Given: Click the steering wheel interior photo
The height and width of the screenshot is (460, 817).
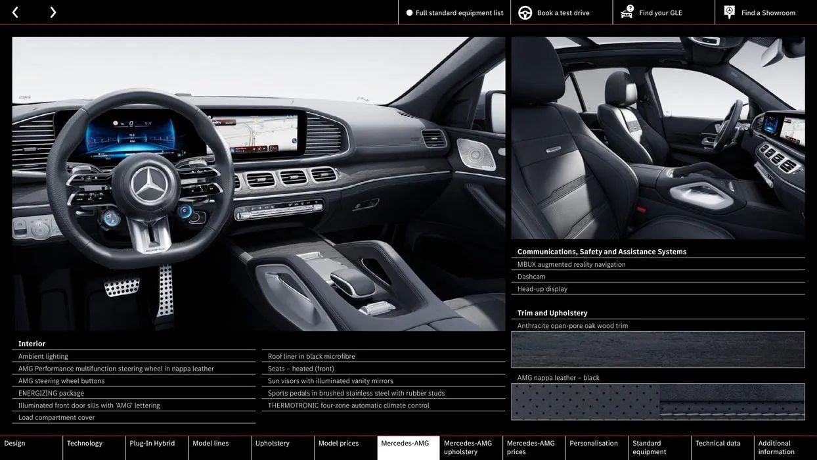Looking at the screenshot, I should click(259, 184).
